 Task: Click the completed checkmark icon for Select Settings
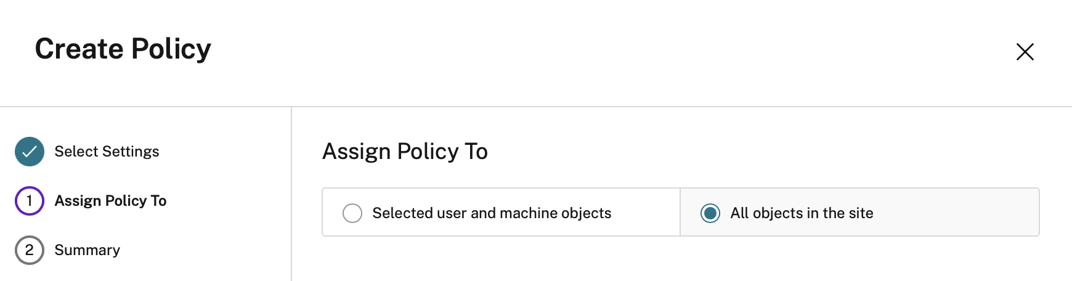click(30, 152)
